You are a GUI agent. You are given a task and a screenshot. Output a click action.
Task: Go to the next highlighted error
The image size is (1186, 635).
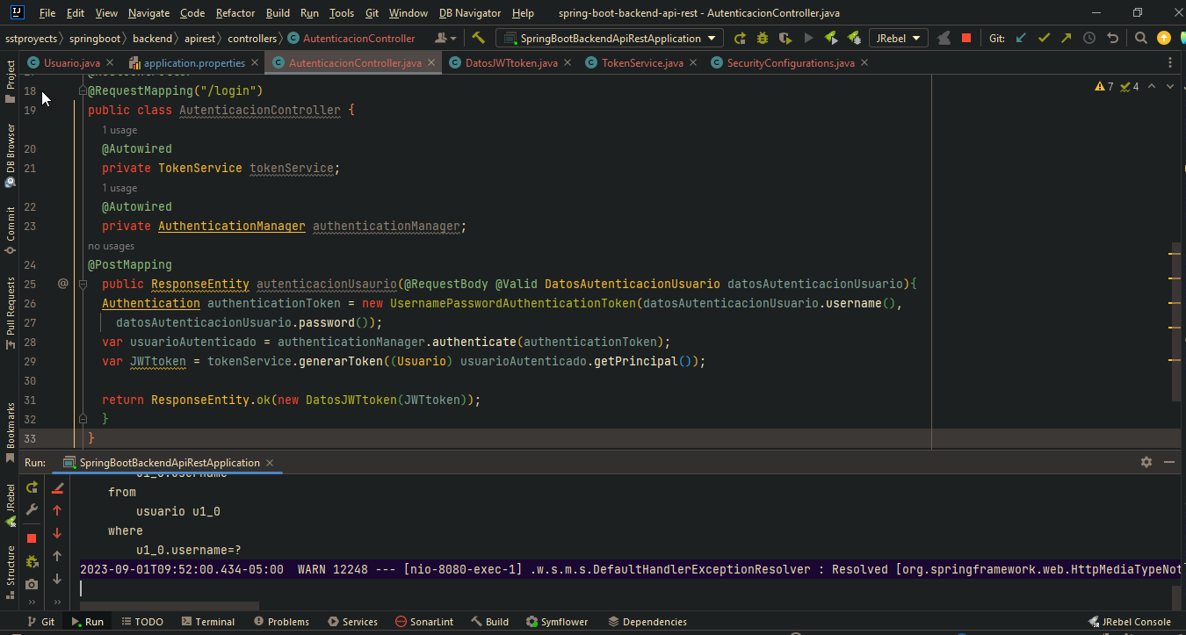pyautogui.click(x=1171, y=86)
